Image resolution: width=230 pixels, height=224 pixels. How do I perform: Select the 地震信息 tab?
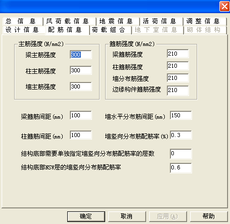[x=118, y=21]
